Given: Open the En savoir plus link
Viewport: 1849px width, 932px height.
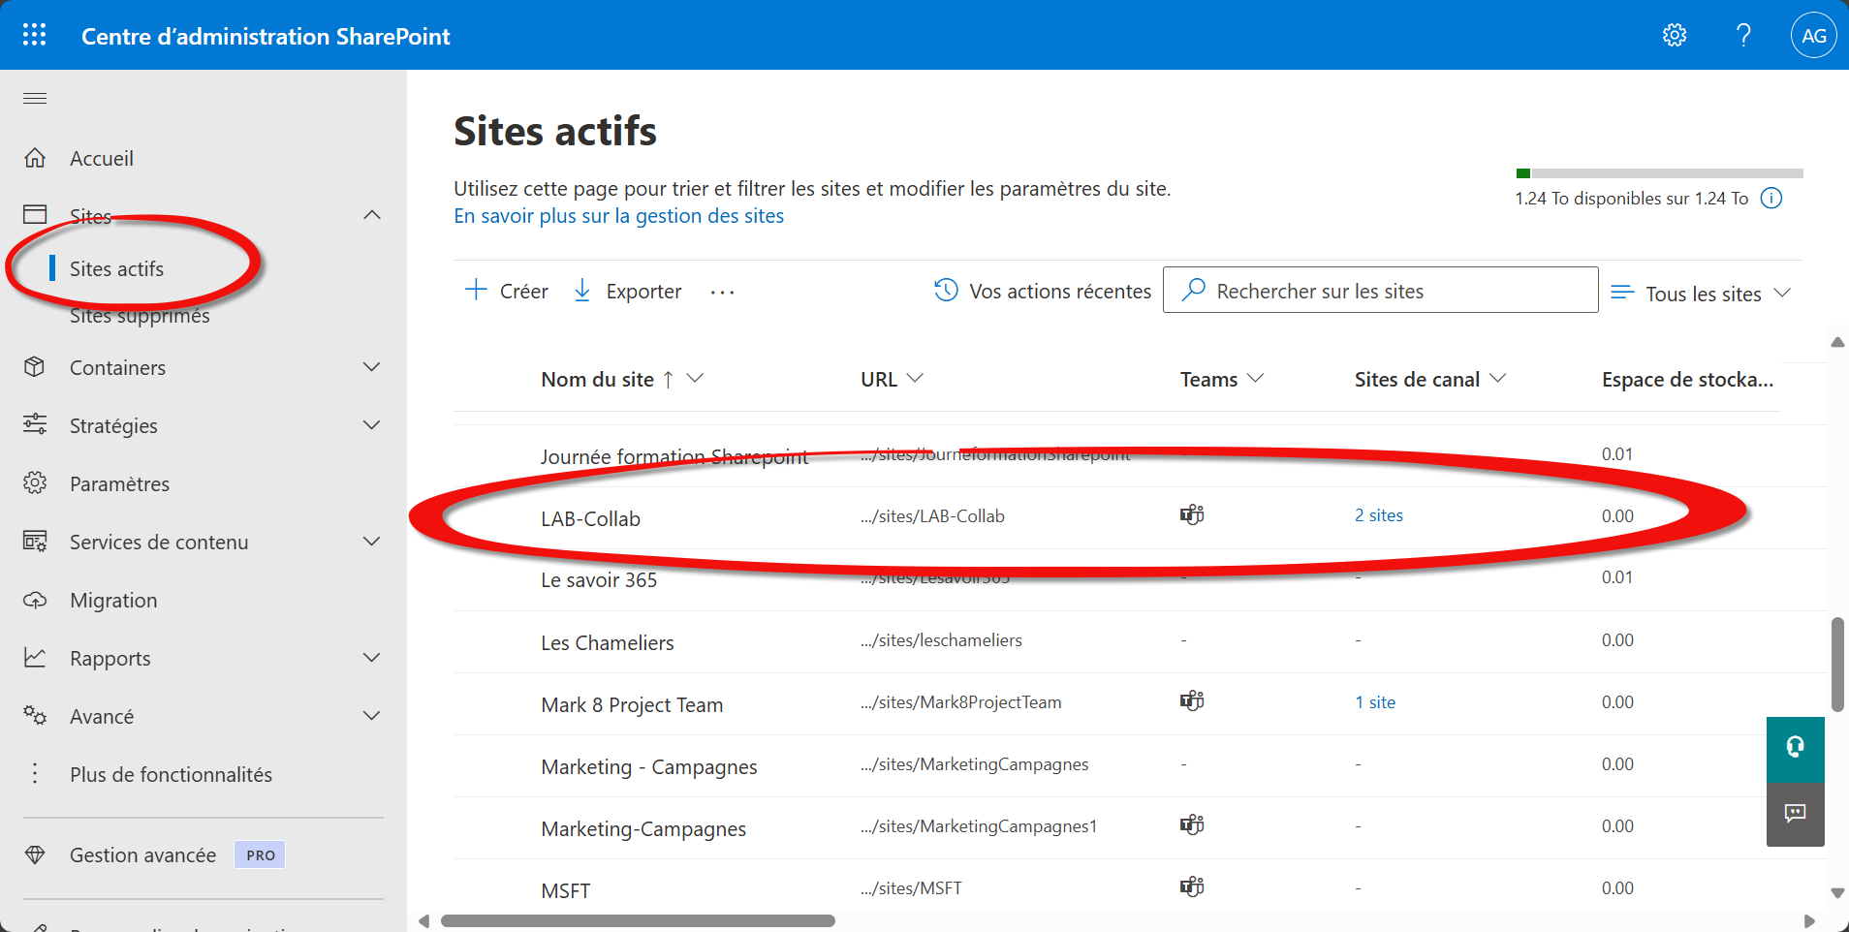Looking at the screenshot, I should 618,216.
